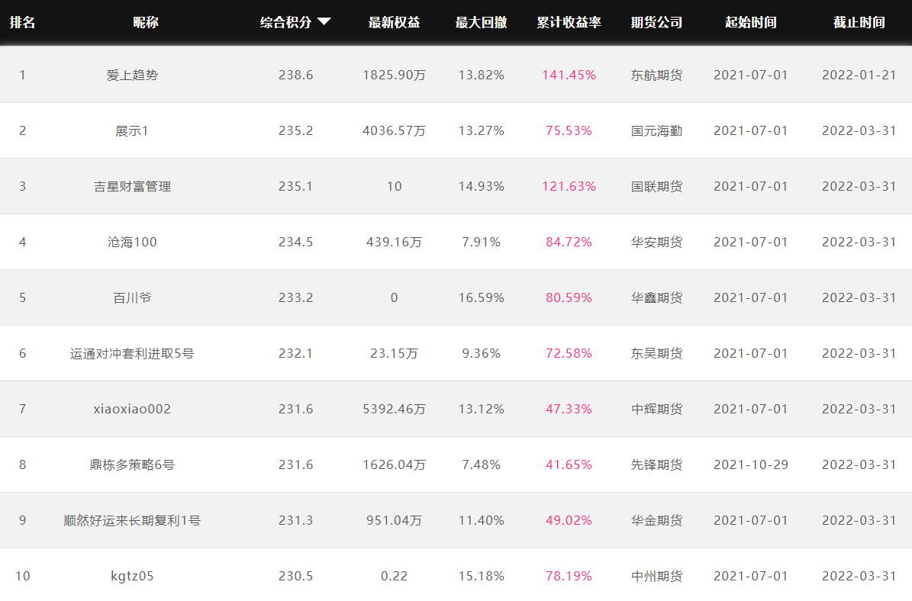This screenshot has width=912, height=601.
Task: Click the 7.91% max drawdown value
Action: pyautogui.click(x=481, y=242)
